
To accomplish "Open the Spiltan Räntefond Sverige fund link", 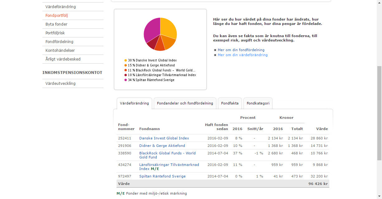I will pos(162,176).
